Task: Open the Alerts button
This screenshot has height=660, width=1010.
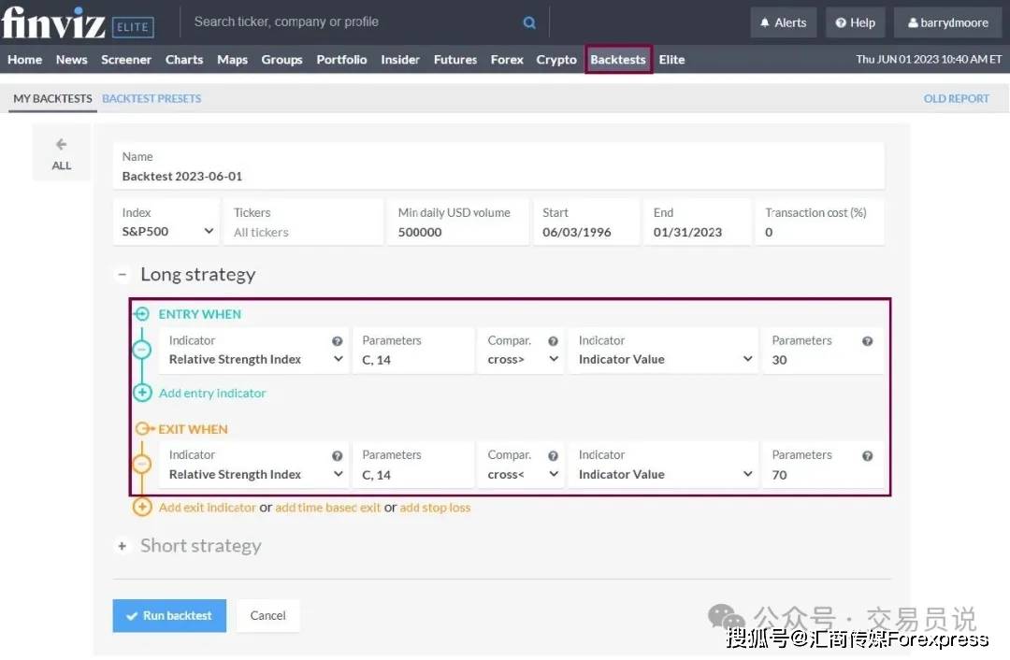Action: pyautogui.click(x=783, y=22)
